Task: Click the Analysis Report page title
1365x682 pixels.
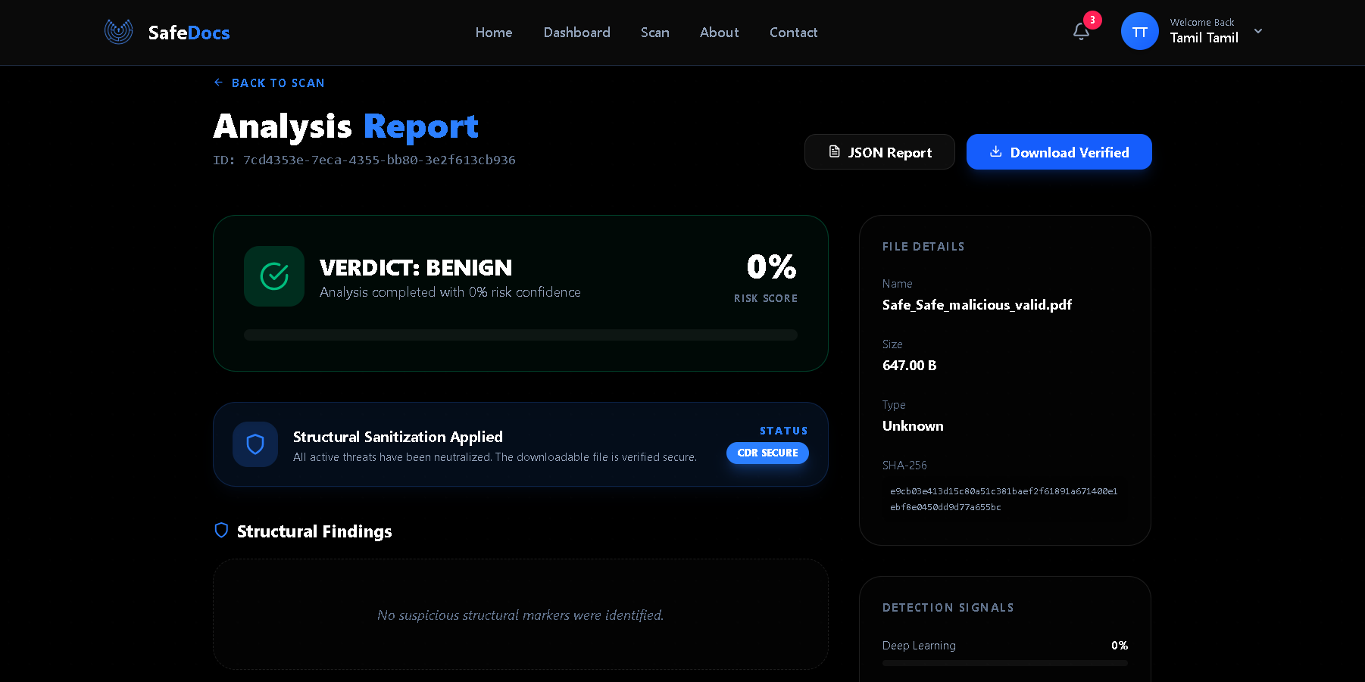Action: 346,126
